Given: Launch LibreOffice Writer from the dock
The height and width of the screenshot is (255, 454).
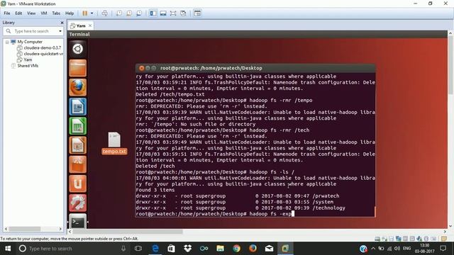Looking at the screenshot, I should [x=77, y=107].
